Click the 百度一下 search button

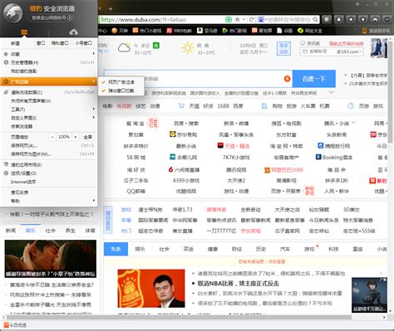pos(314,79)
